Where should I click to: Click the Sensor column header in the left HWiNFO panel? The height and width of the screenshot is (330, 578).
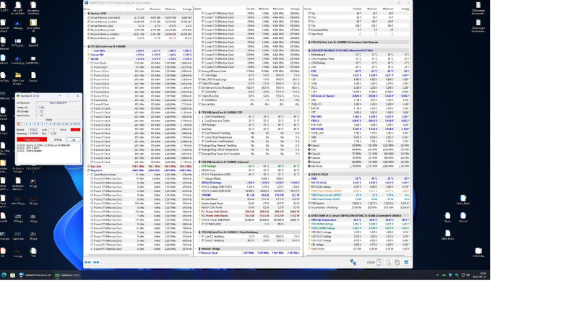coord(87,9)
